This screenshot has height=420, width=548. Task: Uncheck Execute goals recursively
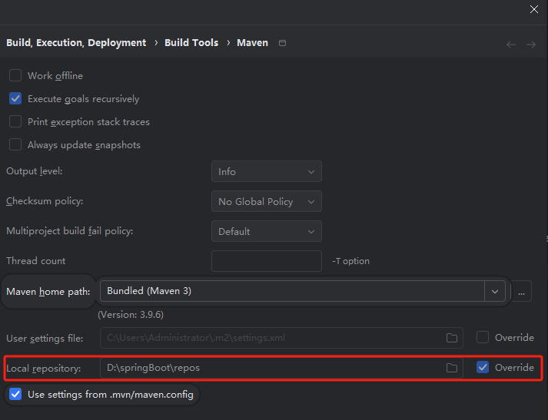point(15,98)
